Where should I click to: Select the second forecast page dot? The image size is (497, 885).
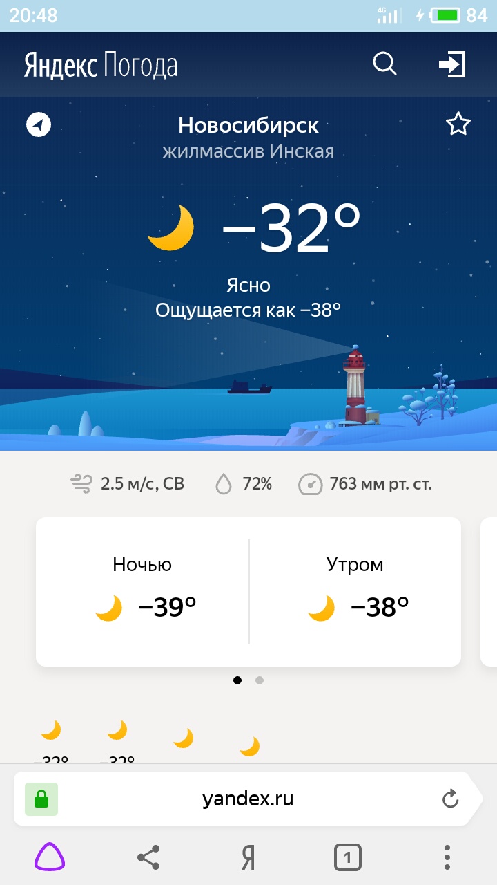tap(260, 680)
